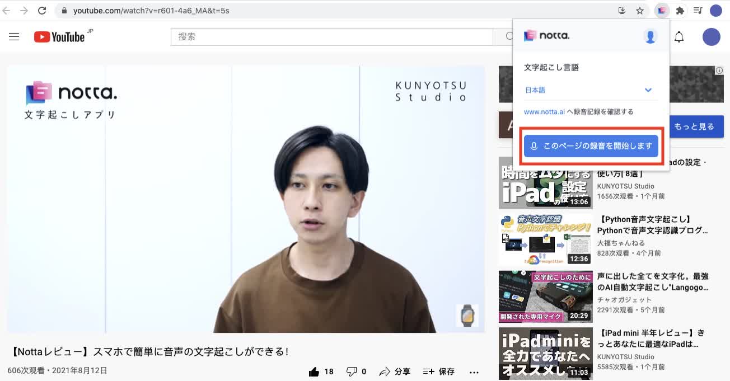Click the watch icon overlay on the video
Image resolution: width=730 pixels, height=381 pixels.
(467, 316)
